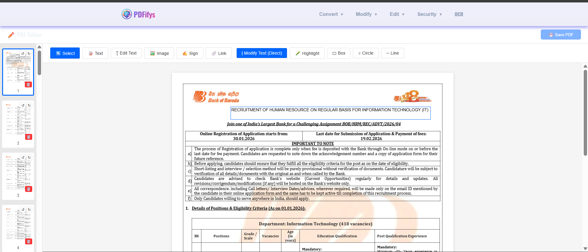Viewport: 588px width, 252px height.
Task: Click the 'Positions' column header
Action: click(x=221, y=236)
